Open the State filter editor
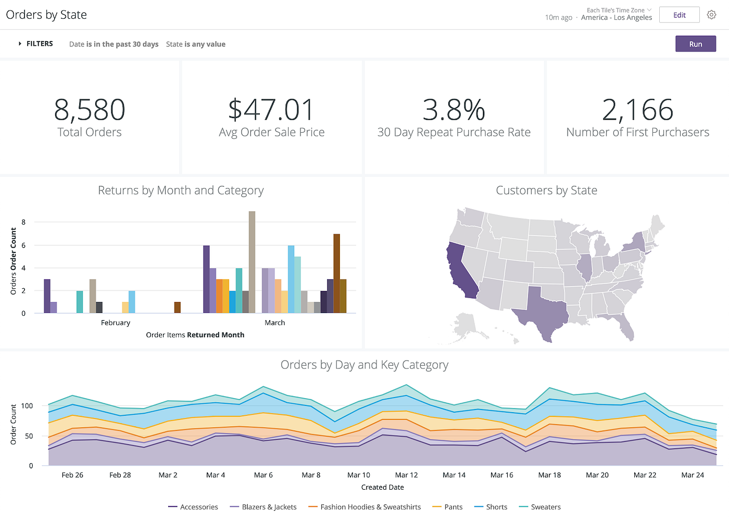This screenshot has width=729, height=523. tap(196, 44)
